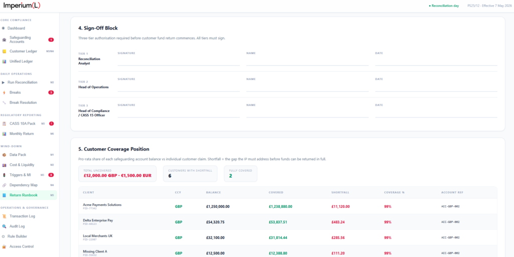
Task: Click the red badge on Safeguarding Accounts
Action: 51,40
